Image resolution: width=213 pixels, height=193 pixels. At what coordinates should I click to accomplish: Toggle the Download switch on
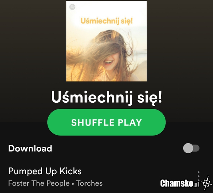(191, 148)
